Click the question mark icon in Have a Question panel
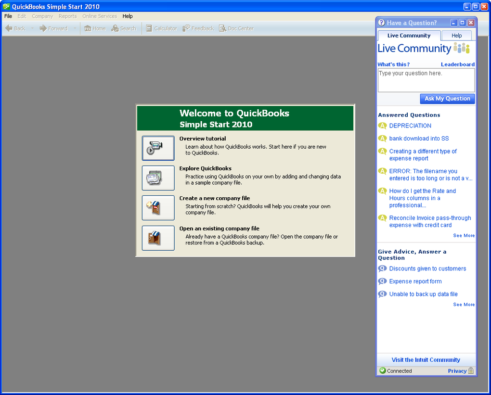491x395 pixels. pyautogui.click(x=381, y=23)
